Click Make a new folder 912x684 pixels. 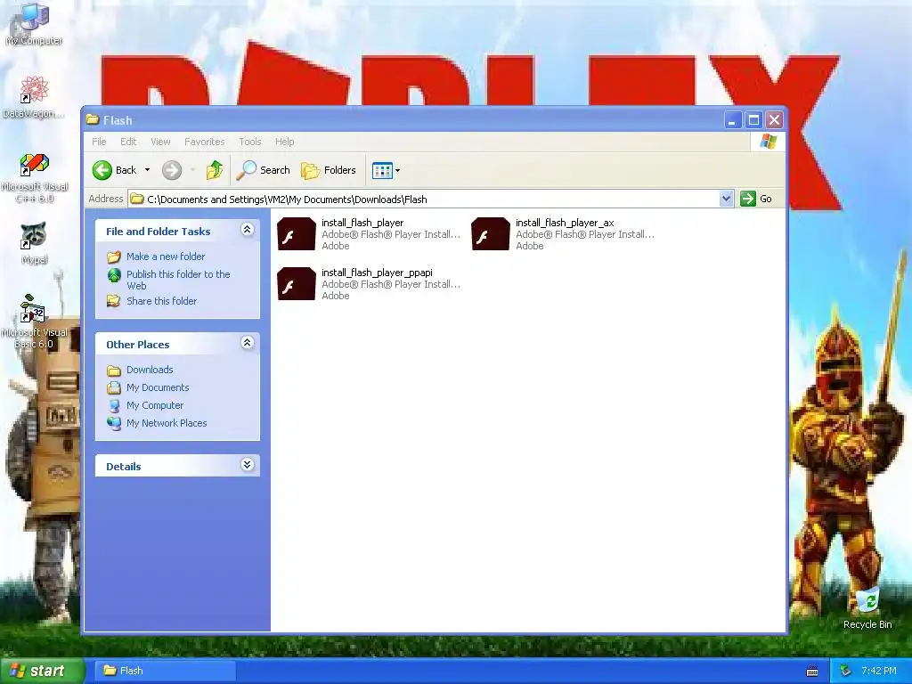166,256
